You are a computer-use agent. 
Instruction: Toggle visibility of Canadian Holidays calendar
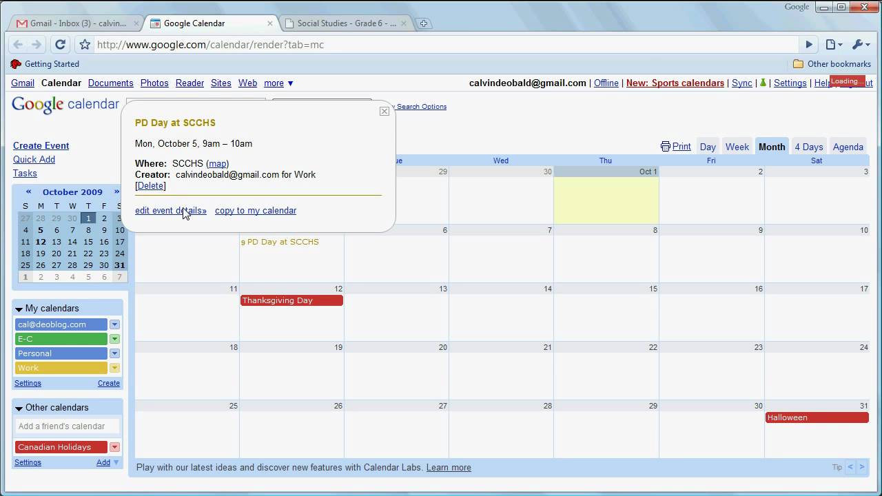click(x=61, y=447)
